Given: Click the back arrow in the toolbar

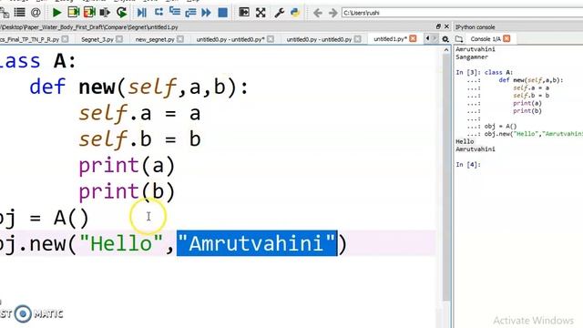Looking at the screenshot, I should point(317,13).
